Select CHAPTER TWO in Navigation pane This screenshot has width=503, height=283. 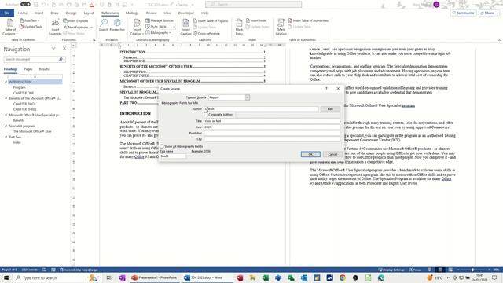(x=24, y=104)
